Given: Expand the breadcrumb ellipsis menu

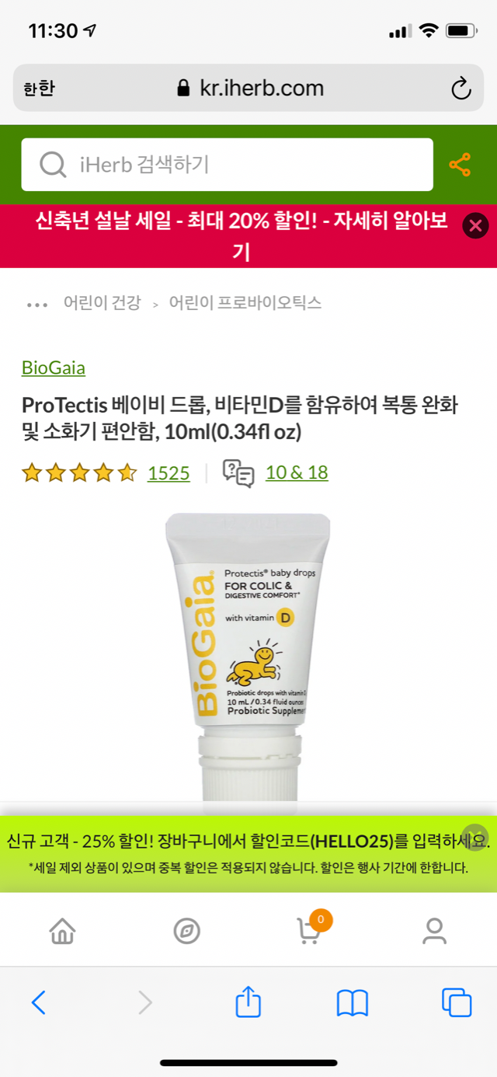Looking at the screenshot, I should (x=37, y=305).
